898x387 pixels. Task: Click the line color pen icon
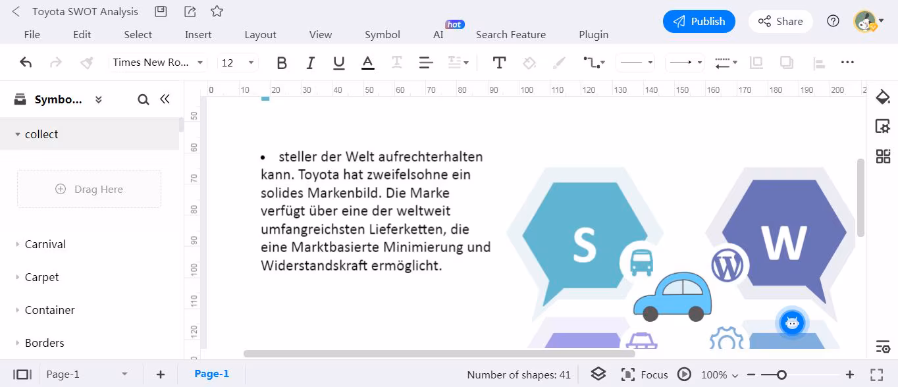point(559,63)
